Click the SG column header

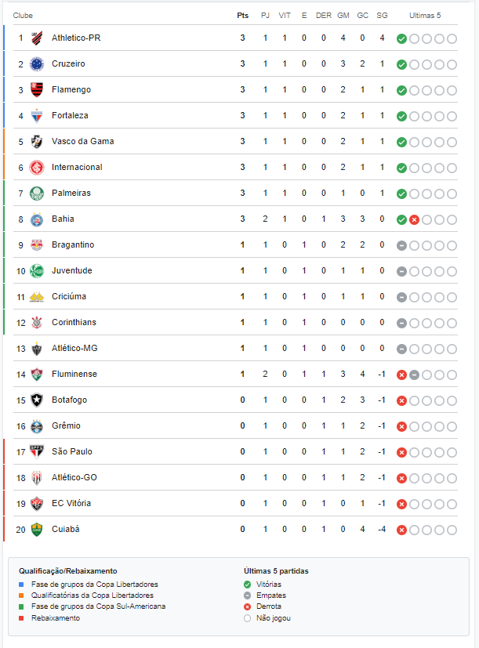382,16
